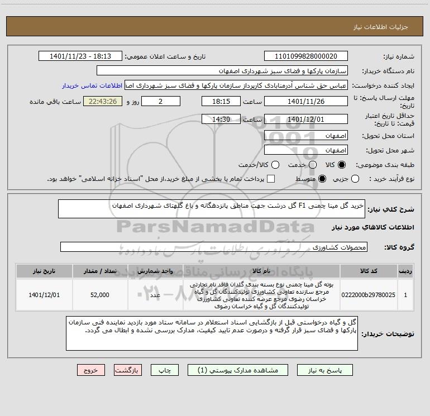
Task: Click goods group محصولات کشاورزی field
Action: 214,247
